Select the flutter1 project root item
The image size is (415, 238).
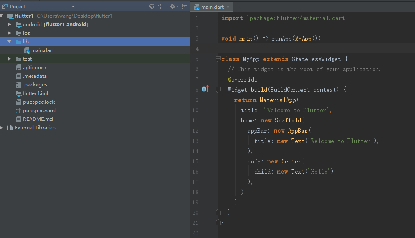pyautogui.click(x=95, y=16)
